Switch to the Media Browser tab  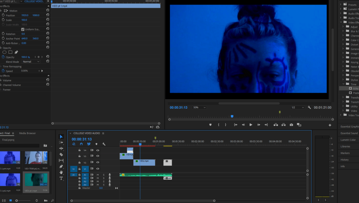(27, 133)
